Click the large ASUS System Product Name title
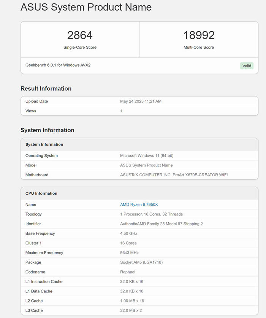The image size is (266, 318). click(x=86, y=7)
